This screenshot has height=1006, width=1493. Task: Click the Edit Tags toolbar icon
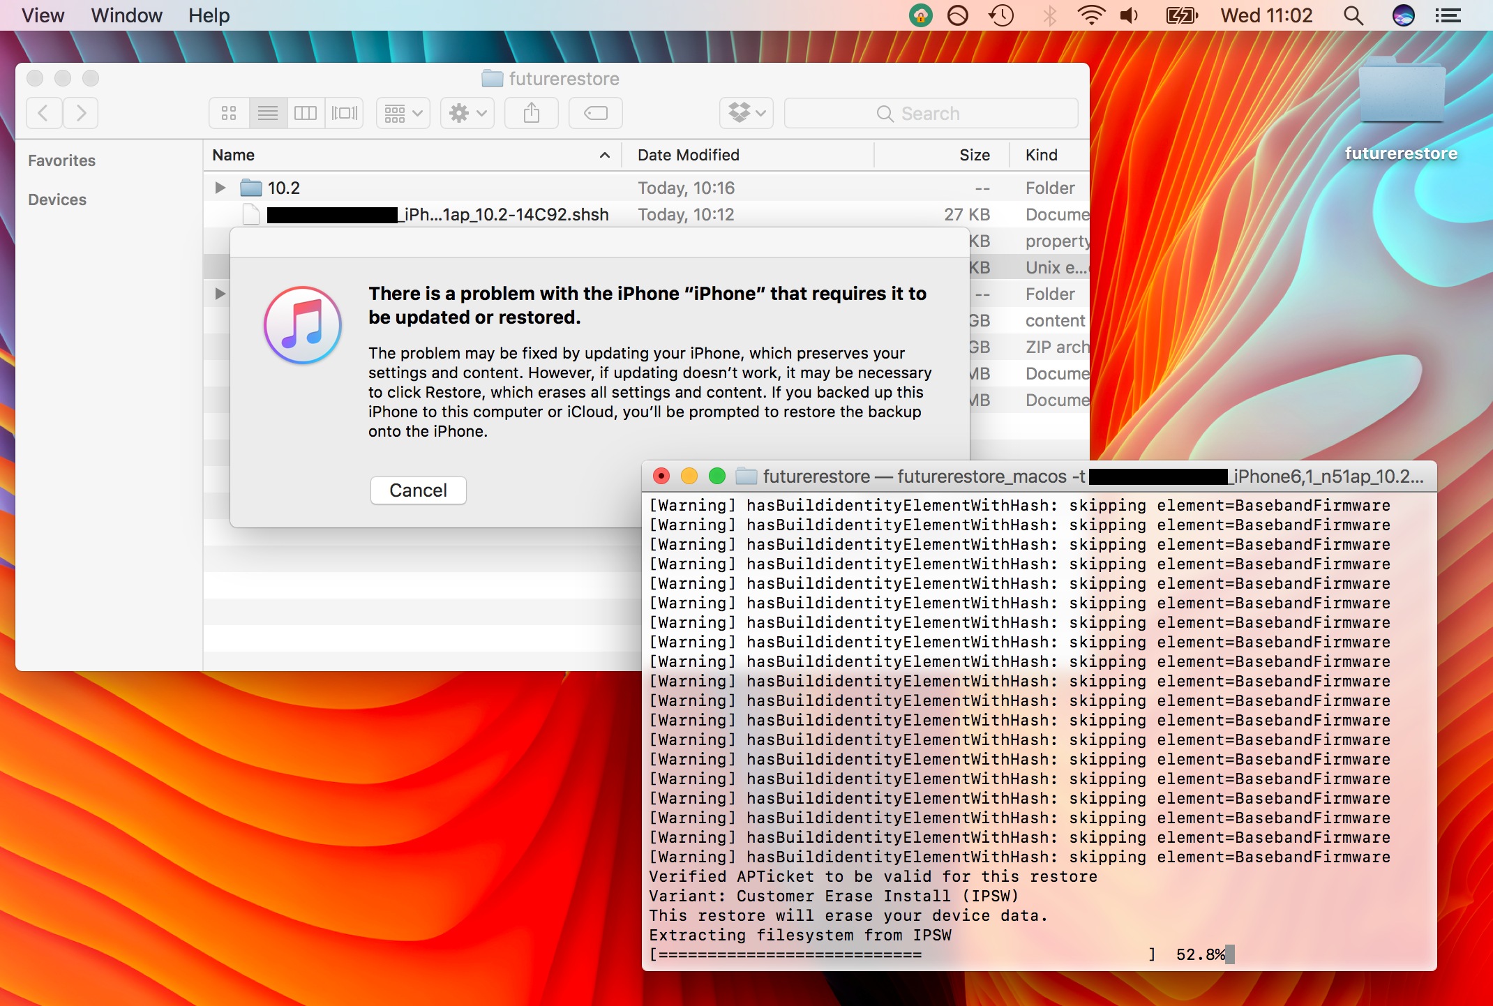point(595,113)
